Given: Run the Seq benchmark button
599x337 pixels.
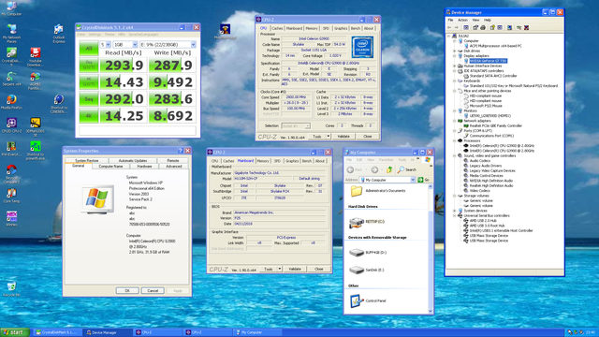Looking at the screenshot, I should point(89,99).
